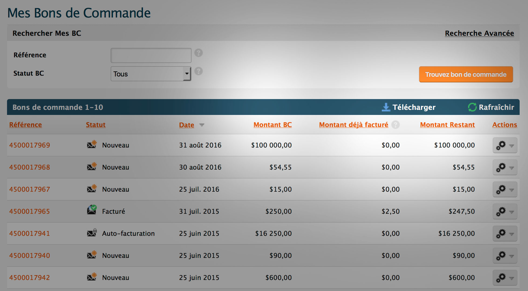Image resolution: width=528 pixels, height=291 pixels.
Task: Click the Mes Bons de Commande title
Action: (x=79, y=13)
